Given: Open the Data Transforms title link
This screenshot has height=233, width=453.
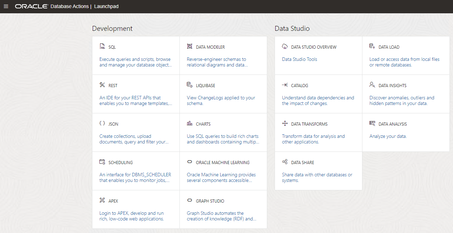Looking at the screenshot, I should [309, 124].
